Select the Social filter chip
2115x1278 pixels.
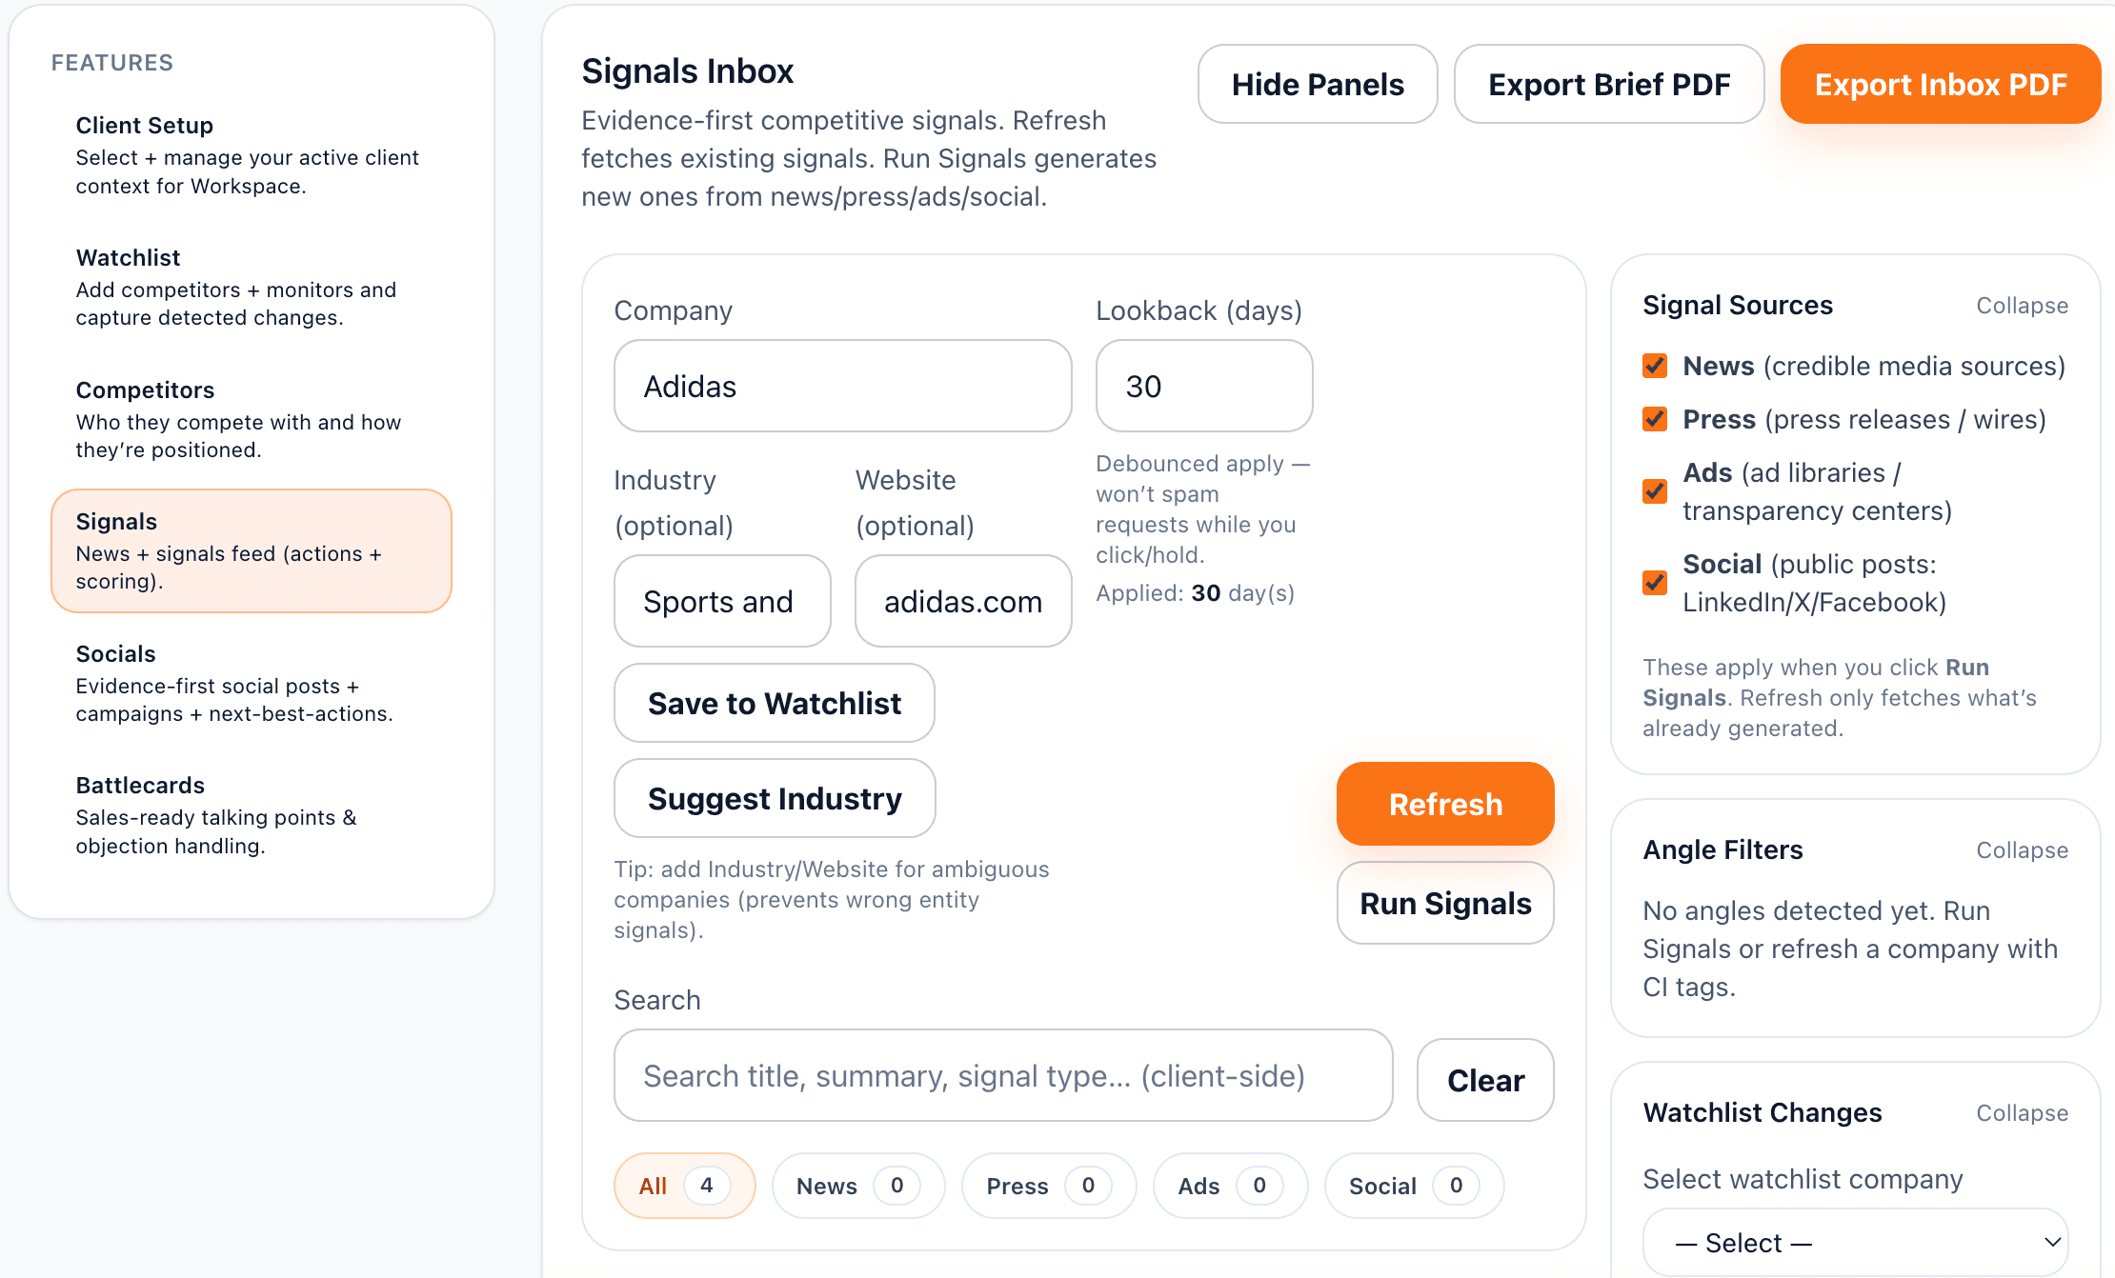pos(1413,1186)
